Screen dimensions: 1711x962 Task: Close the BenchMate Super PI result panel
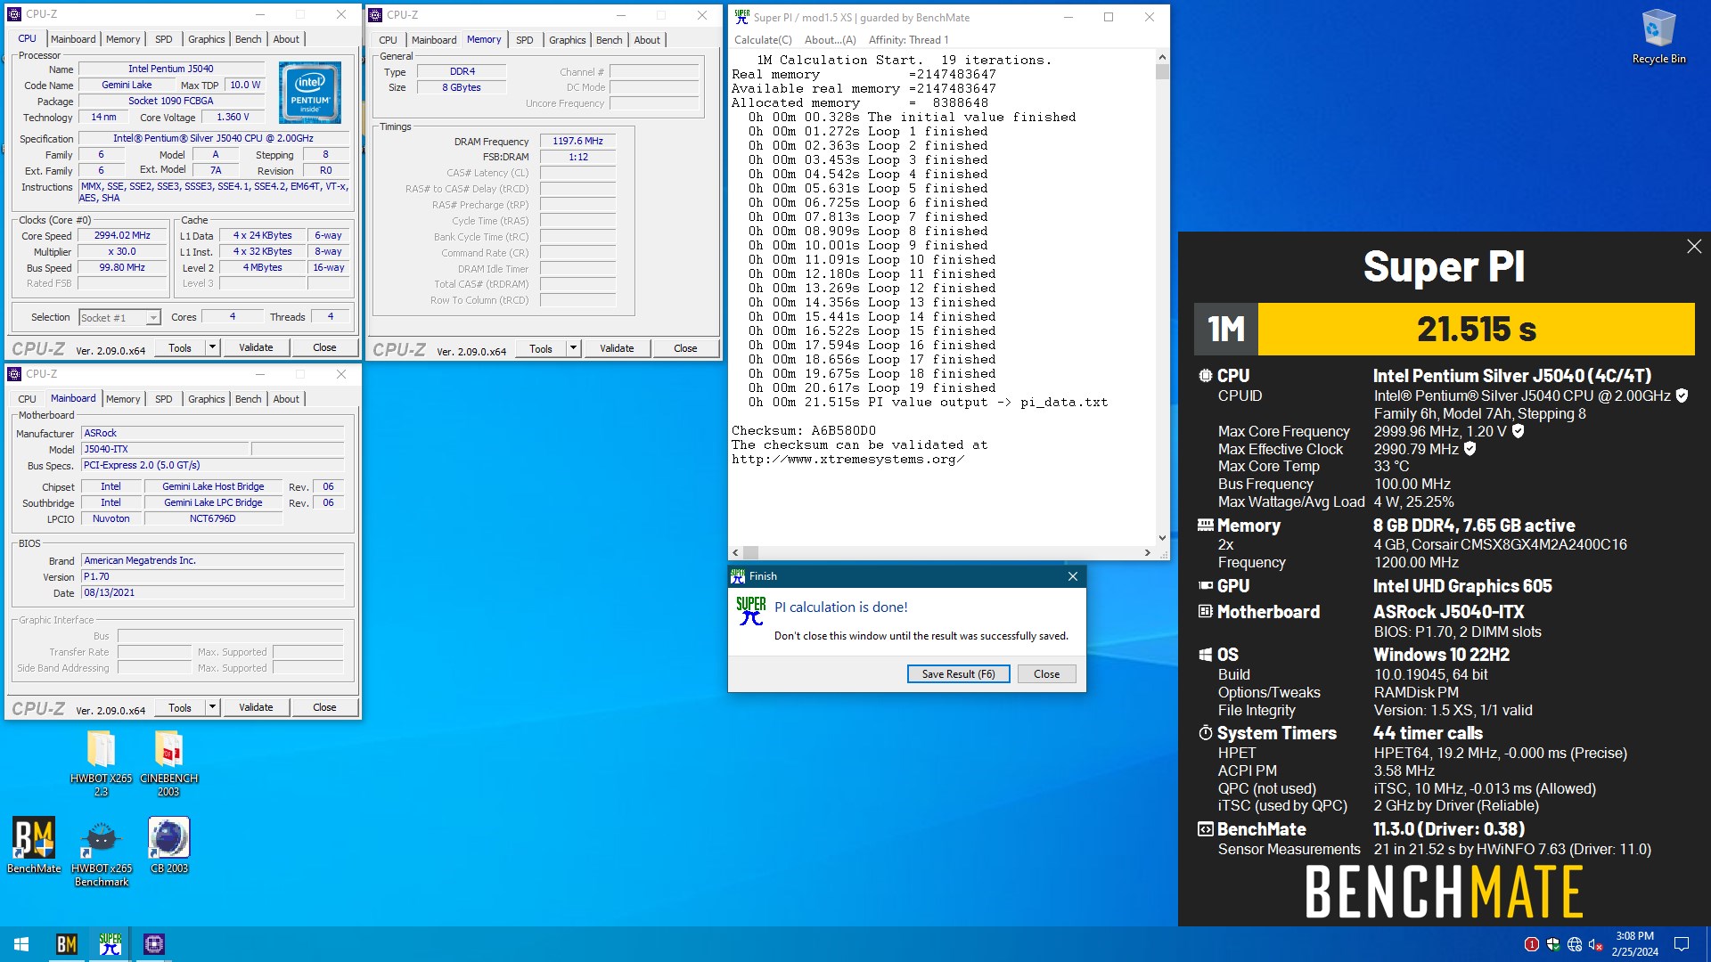tap(1694, 247)
